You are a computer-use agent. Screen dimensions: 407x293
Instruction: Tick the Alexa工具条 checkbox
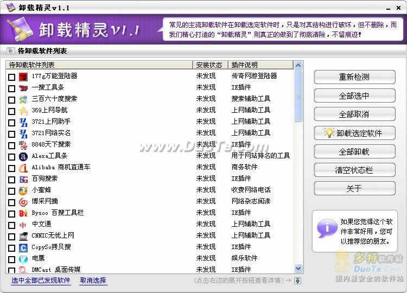click(12, 157)
